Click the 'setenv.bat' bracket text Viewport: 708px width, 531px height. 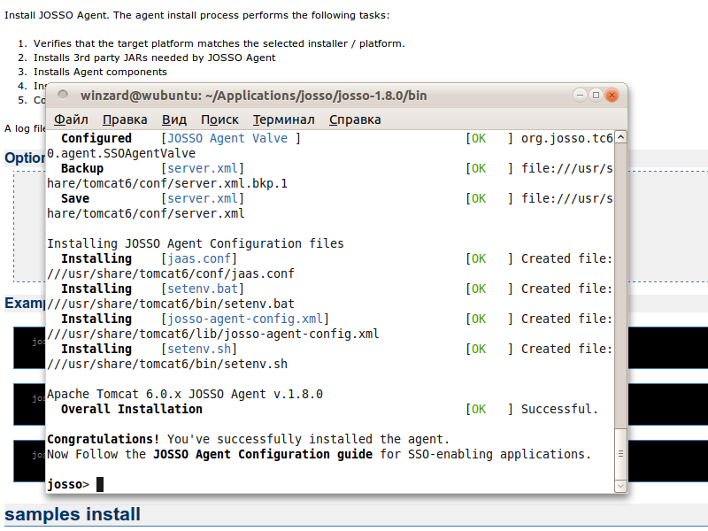(x=203, y=289)
